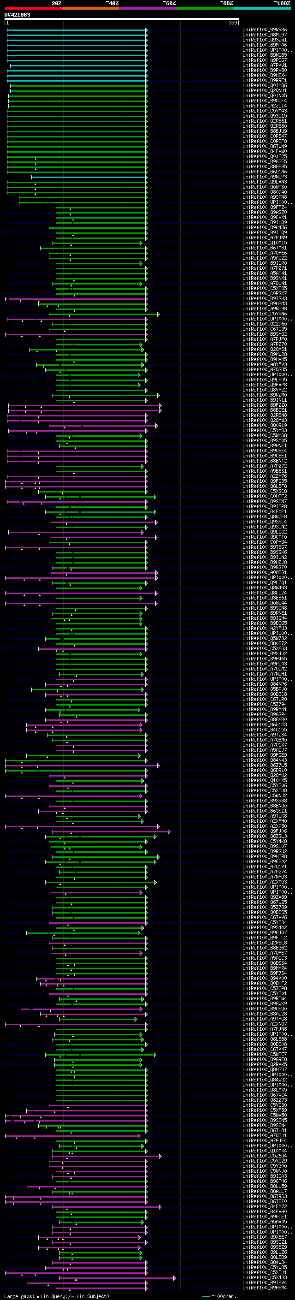Image resolution: width=295 pixels, height=1300 pixels.
Task: Select the UniRef100_Q5W782 label
Action: pos(265,638)
